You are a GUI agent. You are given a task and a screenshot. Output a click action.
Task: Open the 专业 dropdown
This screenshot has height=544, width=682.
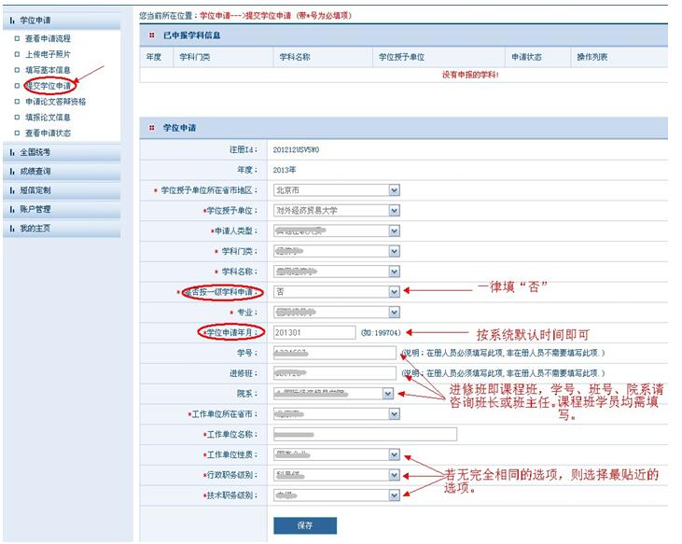(337, 313)
